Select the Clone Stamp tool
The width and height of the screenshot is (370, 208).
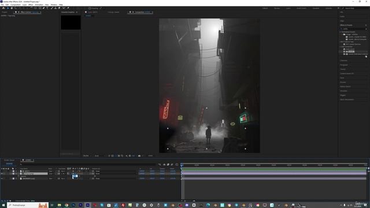point(55,8)
